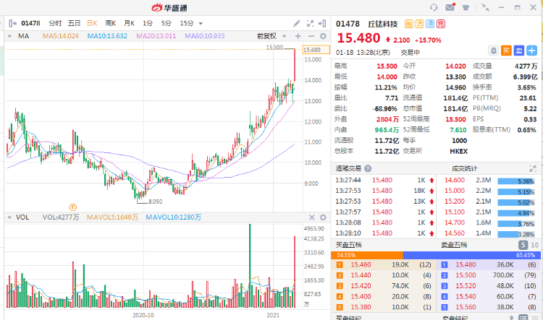543x320 pixels.
Task: Open the 逐笔交易 tab
Action: [x=348, y=168]
